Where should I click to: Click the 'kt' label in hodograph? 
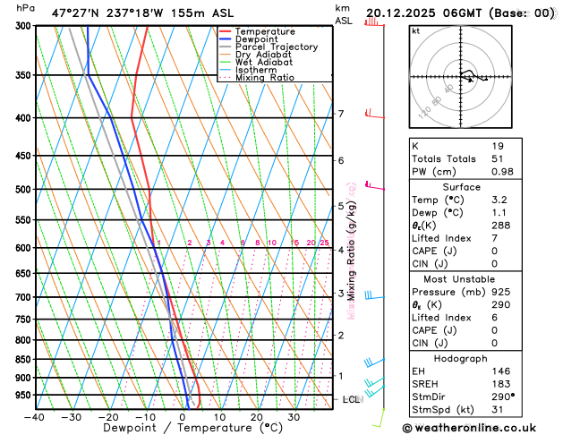pyautogui.click(x=416, y=31)
